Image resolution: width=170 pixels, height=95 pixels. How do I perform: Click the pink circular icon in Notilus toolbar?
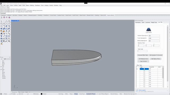4,17
